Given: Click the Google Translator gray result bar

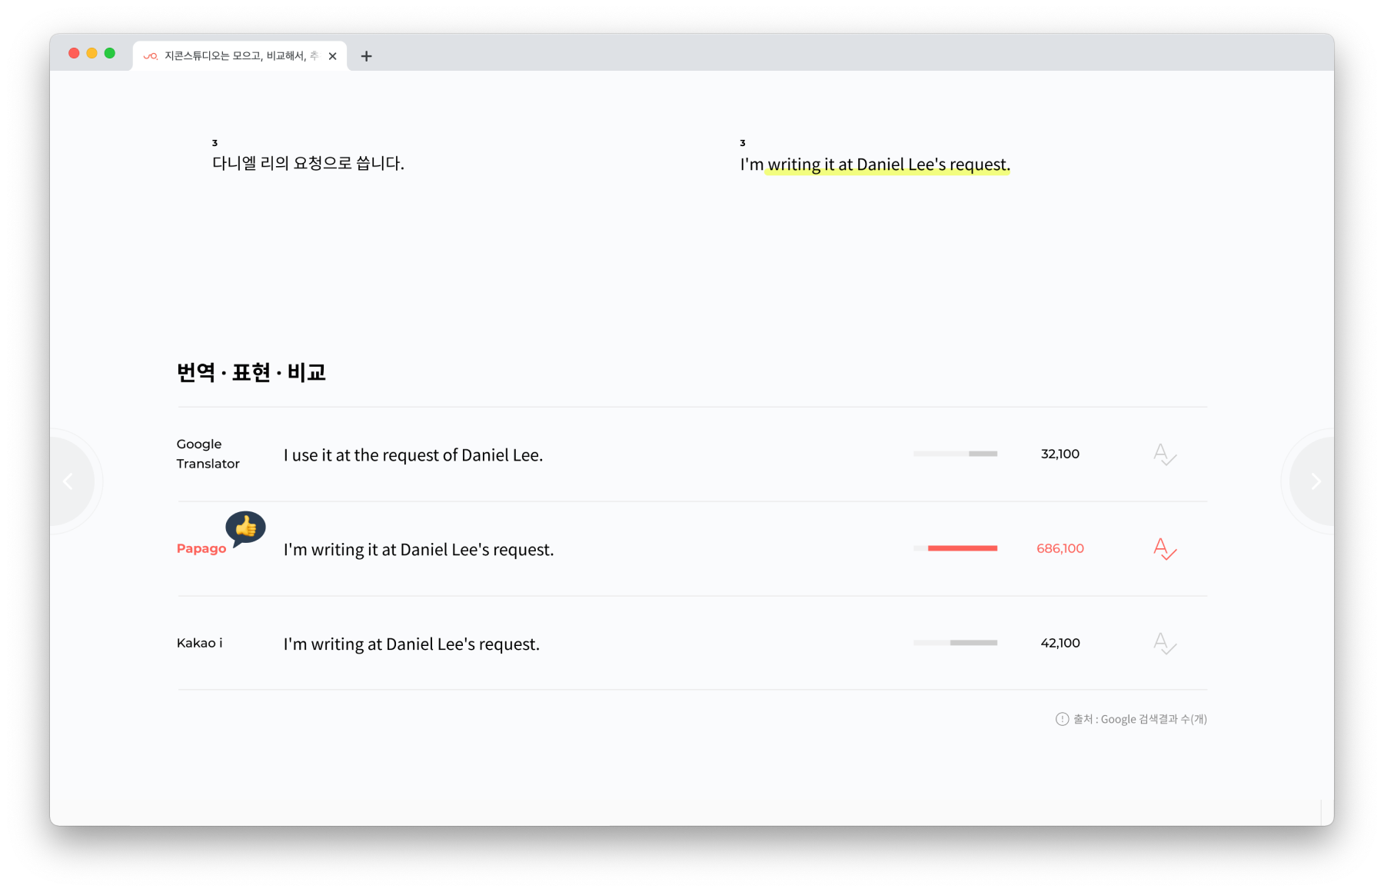Looking at the screenshot, I should [983, 454].
